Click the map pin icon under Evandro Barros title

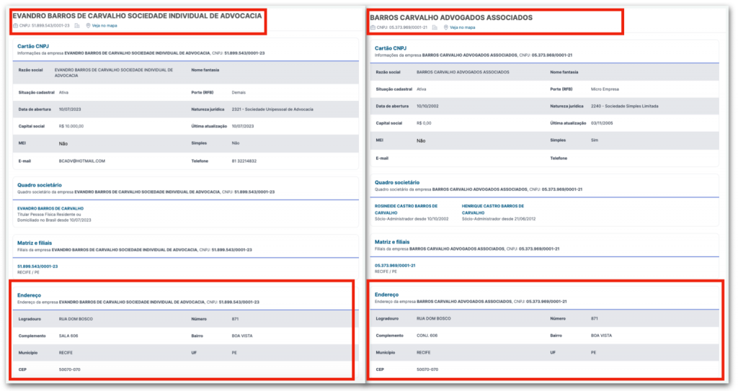pyautogui.click(x=89, y=26)
